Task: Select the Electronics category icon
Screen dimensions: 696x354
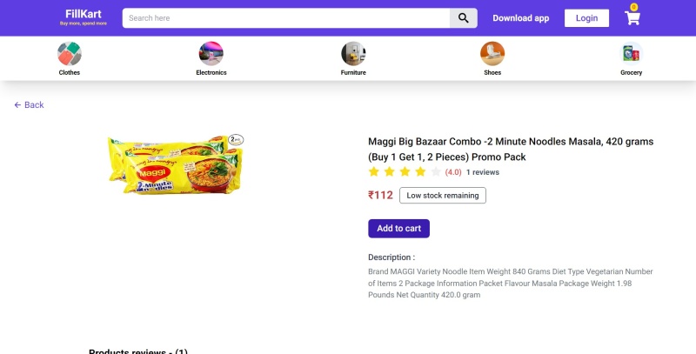Action: 211,54
